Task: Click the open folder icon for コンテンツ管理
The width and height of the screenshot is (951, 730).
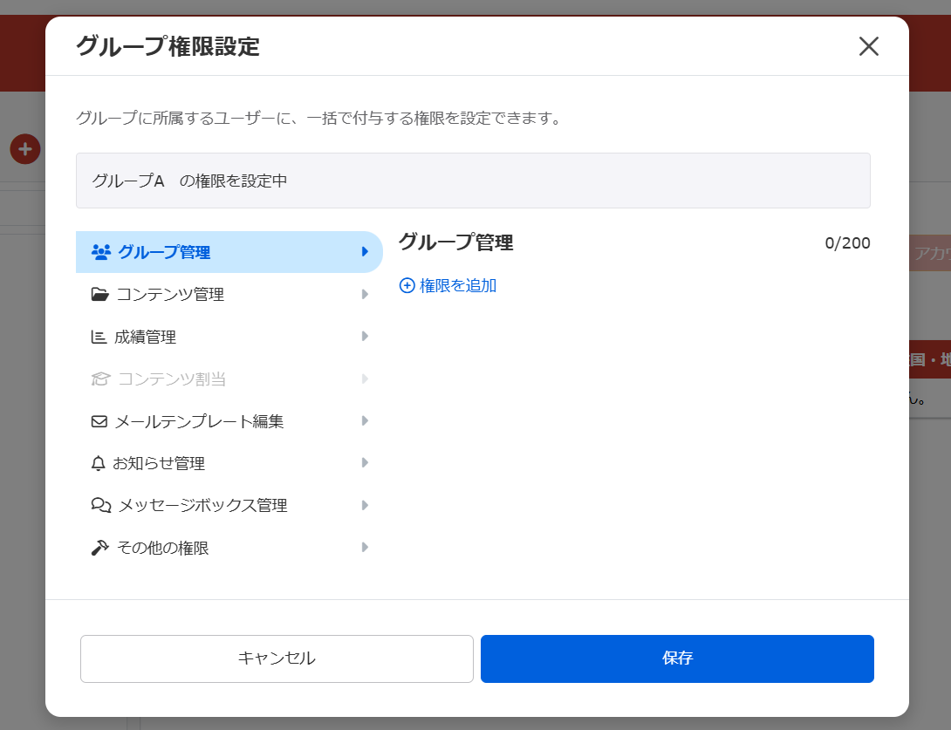Action: tap(100, 295)
